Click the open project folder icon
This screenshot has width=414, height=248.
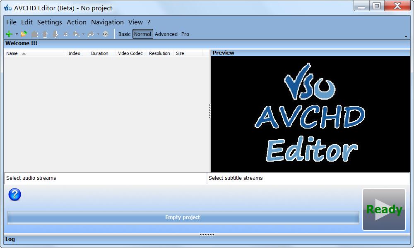[24, 34]
